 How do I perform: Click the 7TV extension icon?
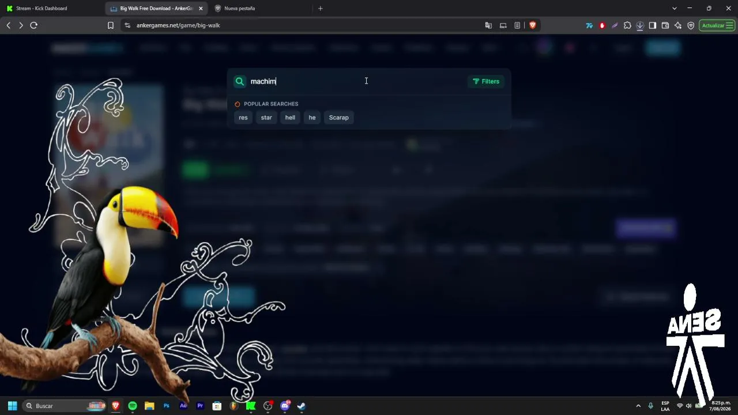click(589, 25)
